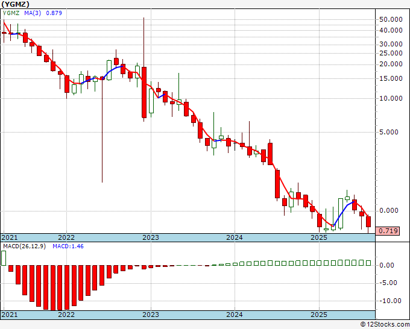
Task: Click the -10.00 MACD axis label
Action: (390, 301)
